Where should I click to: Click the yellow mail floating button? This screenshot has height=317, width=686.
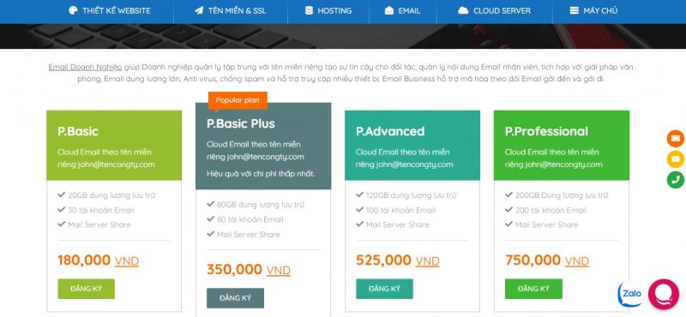[676, 158]
